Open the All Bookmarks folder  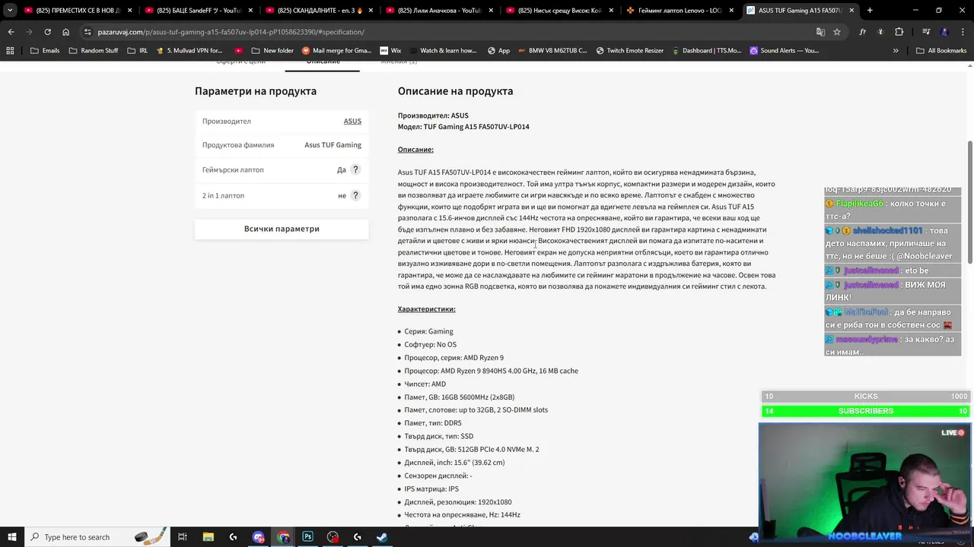point(941,50)
